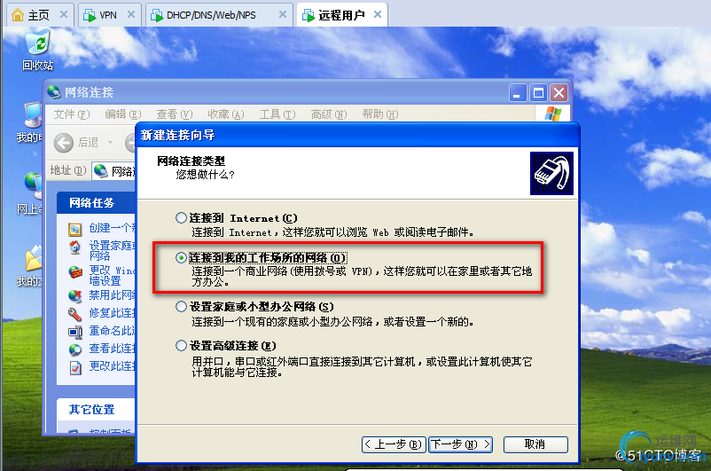This screenshot has height=471, width=711.
Task: Click the 取消 cancel button
Action: pyautogui.click(x=535, y=444)
